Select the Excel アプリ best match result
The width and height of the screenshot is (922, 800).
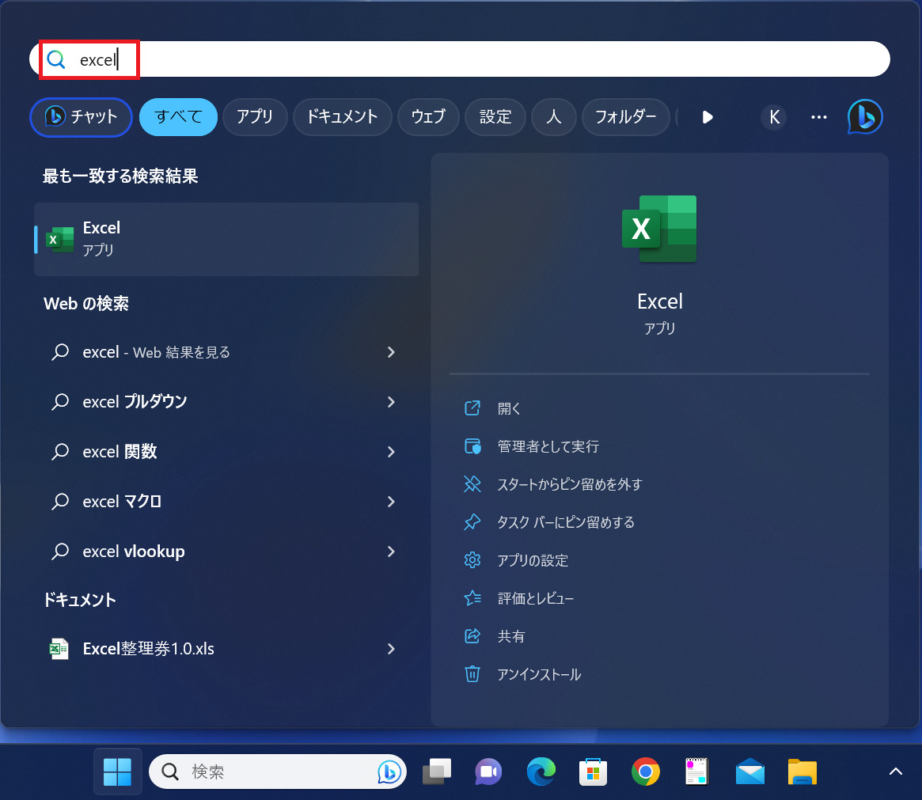point(226,239)
